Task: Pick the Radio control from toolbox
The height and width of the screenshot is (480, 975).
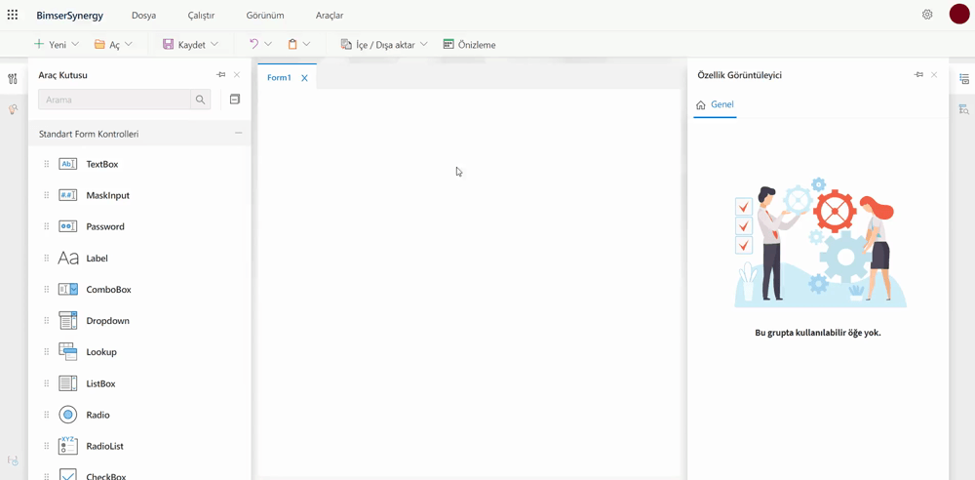Action: click(x=97, y=415)
